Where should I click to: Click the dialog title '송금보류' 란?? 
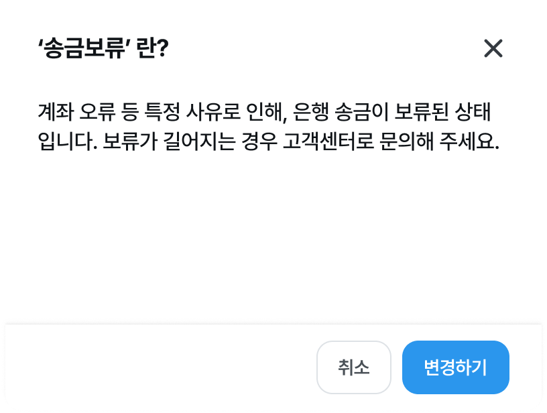103,49
